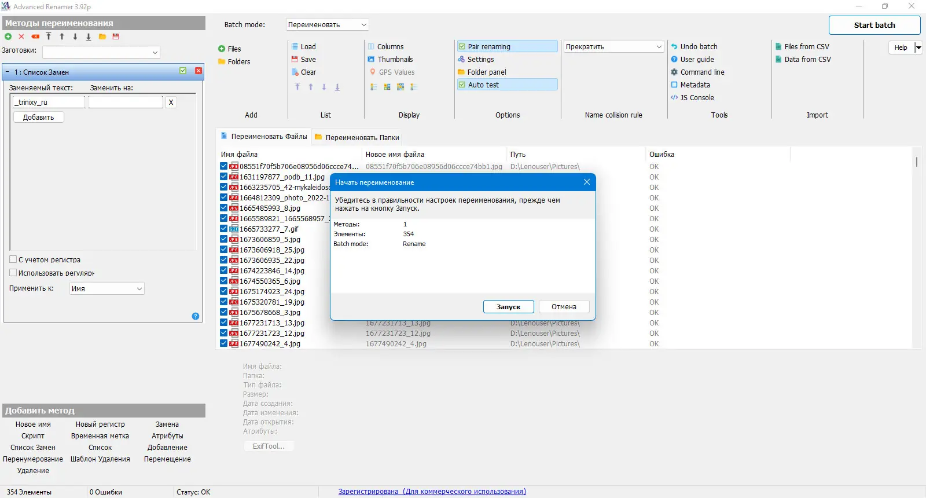926x498 pixels.
Task: Remove the Список Замен method with its red X
Action: point(199,71)
